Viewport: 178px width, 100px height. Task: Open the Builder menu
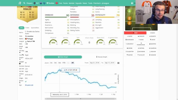[50, 3]
